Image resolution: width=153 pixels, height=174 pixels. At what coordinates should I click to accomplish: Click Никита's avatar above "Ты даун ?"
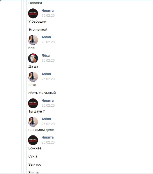[x=33, y=103]
